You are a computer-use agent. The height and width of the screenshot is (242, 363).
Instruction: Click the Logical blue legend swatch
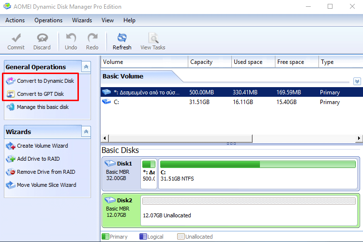(x=143, y=237)
